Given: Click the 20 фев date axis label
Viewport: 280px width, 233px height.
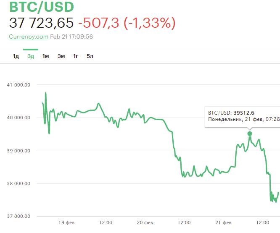Looking at the screenshot, I should pos(145,223).
